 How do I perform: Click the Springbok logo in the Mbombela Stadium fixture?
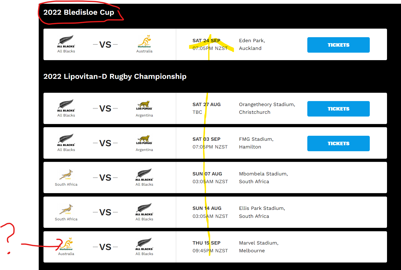[66, 174]
